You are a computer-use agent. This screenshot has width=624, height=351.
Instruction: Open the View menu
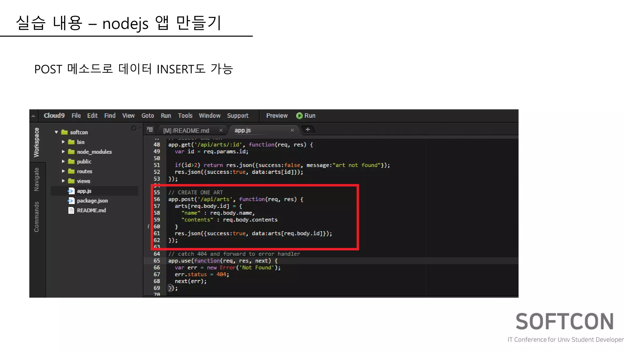tap(128, 116)
